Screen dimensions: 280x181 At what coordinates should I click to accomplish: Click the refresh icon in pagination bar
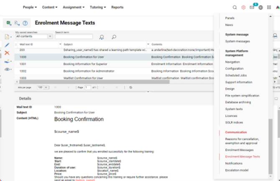click(131, 87)
